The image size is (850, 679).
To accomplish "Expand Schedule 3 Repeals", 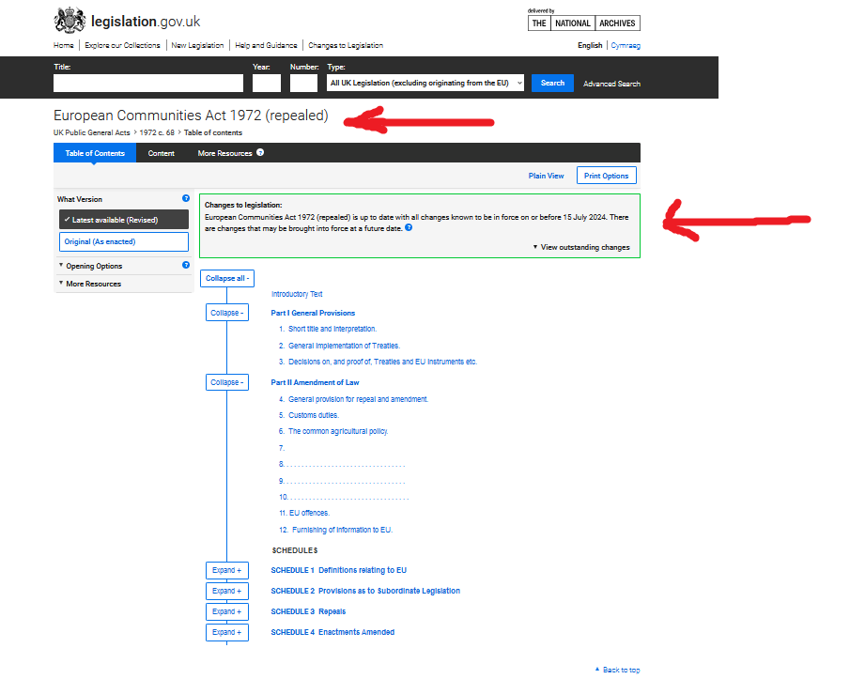I will click(x=227, y=611).
